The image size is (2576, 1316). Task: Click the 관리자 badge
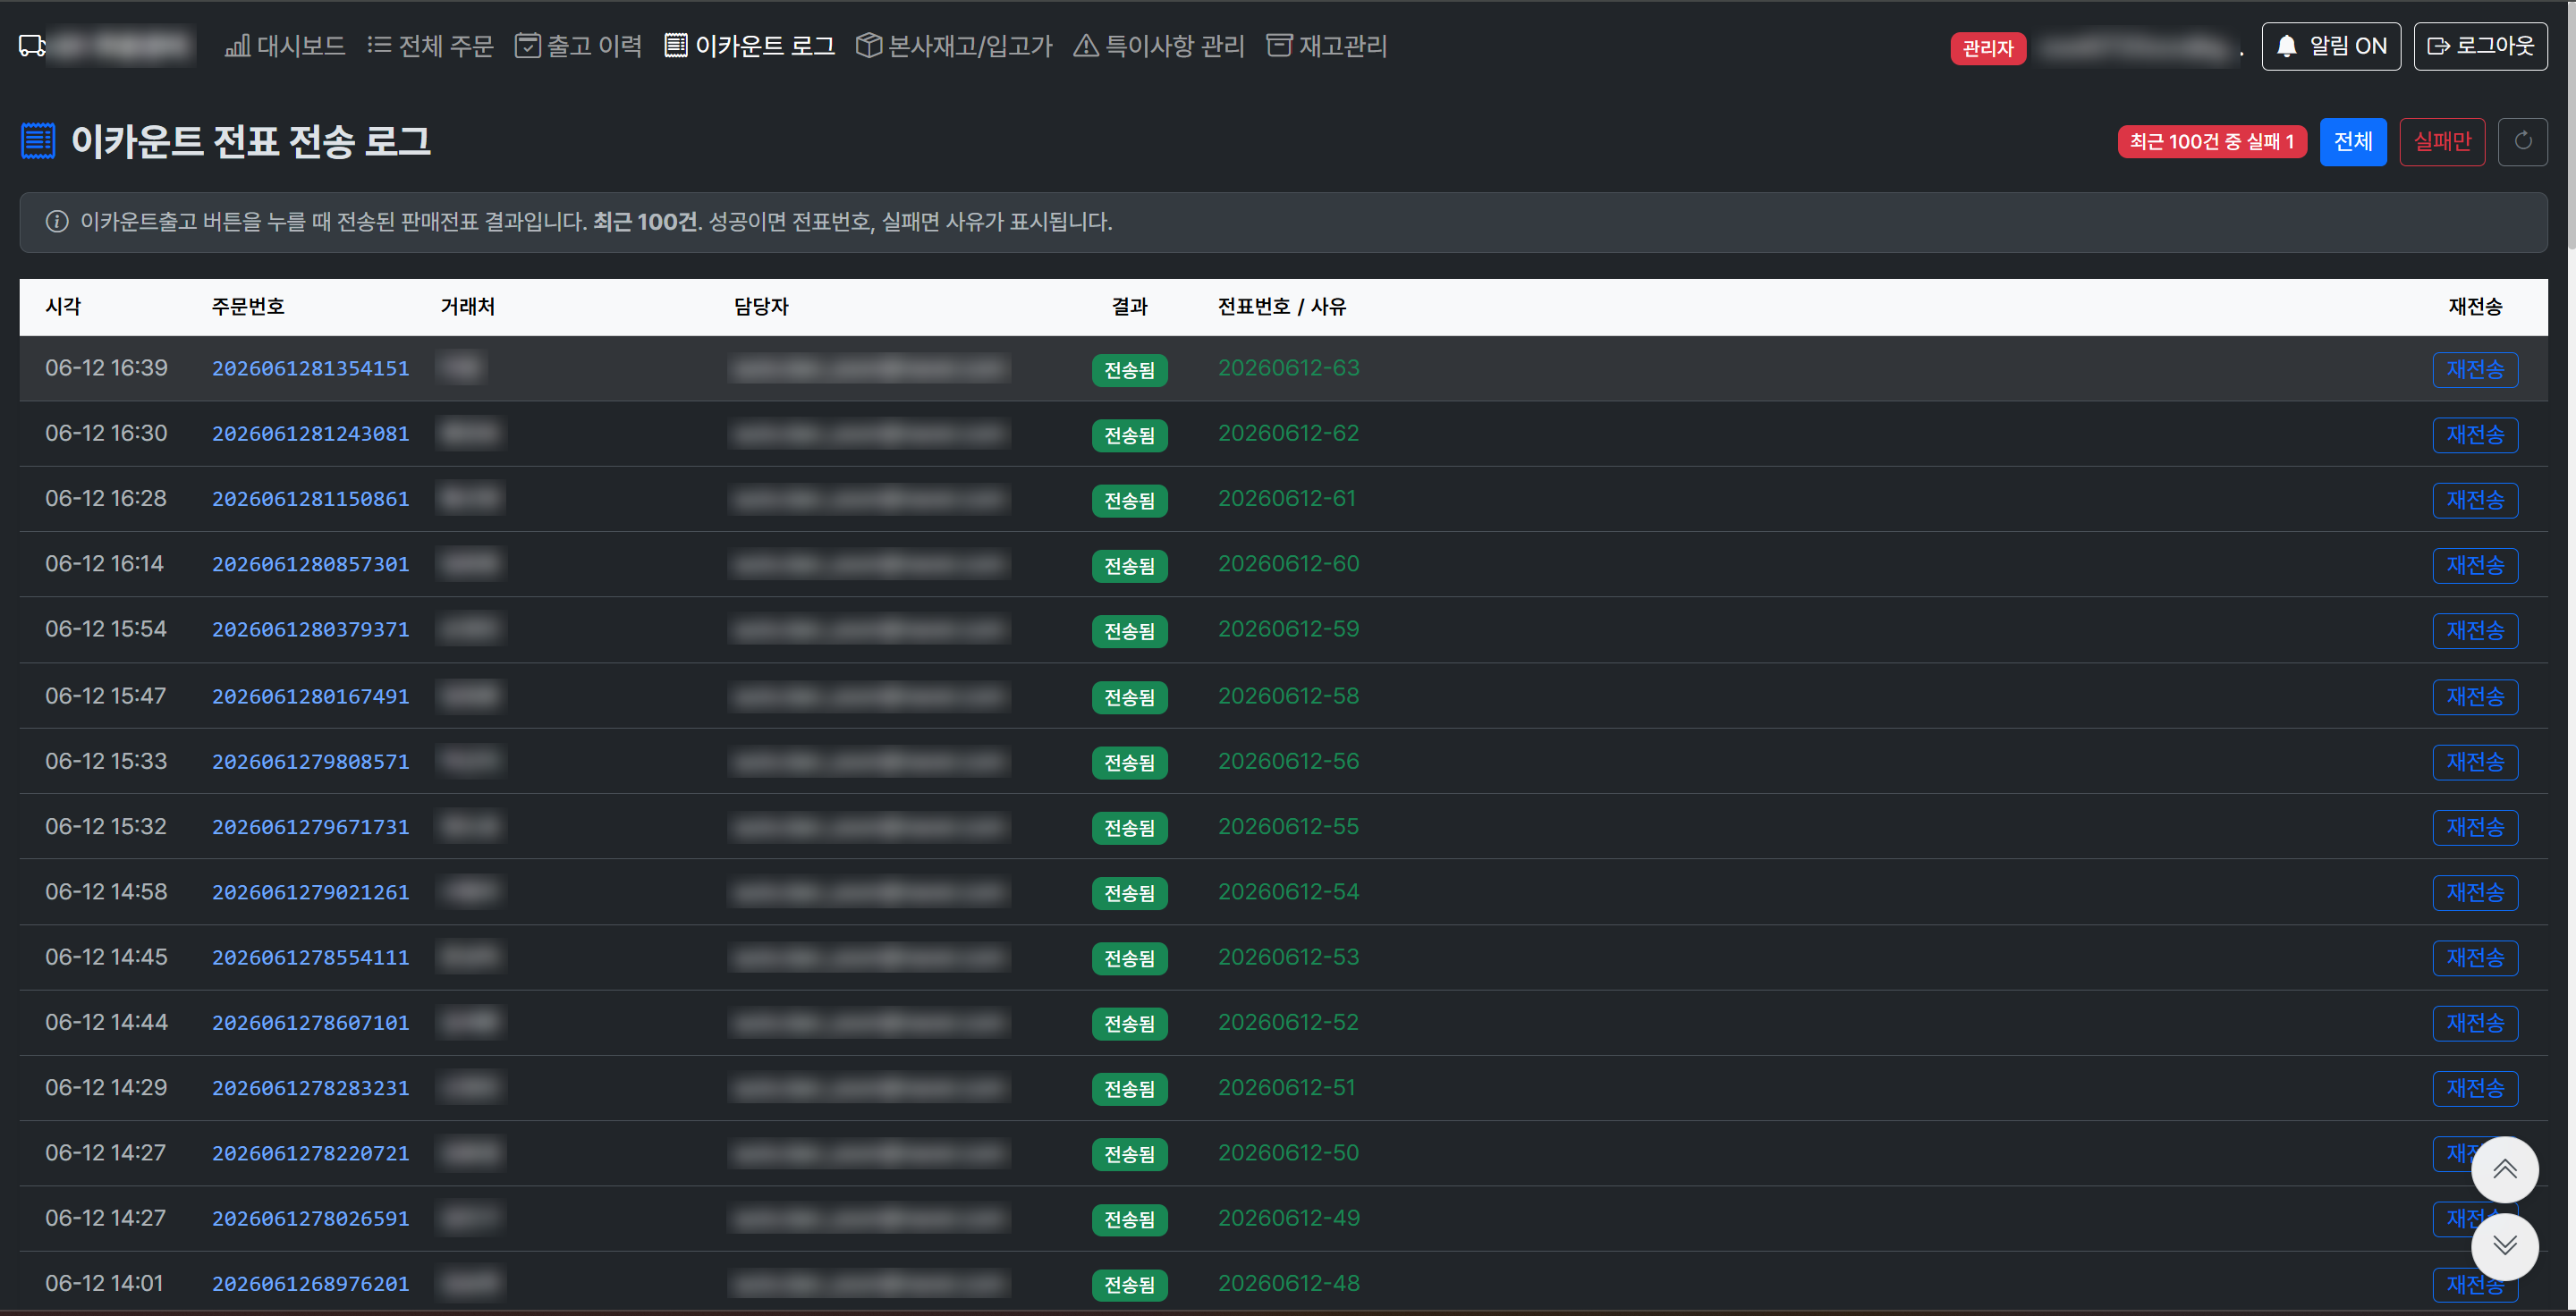[1987, 48]
